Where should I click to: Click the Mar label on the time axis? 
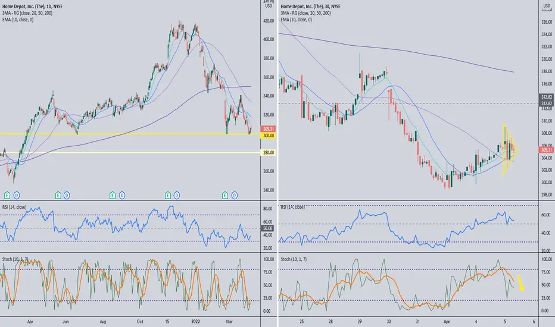229,322
